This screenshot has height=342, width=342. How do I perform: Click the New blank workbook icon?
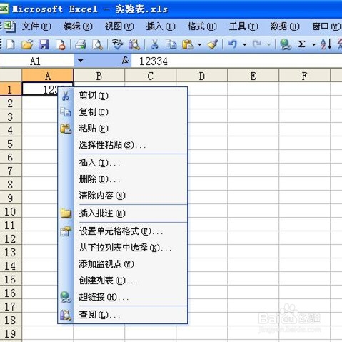(11, 44)
